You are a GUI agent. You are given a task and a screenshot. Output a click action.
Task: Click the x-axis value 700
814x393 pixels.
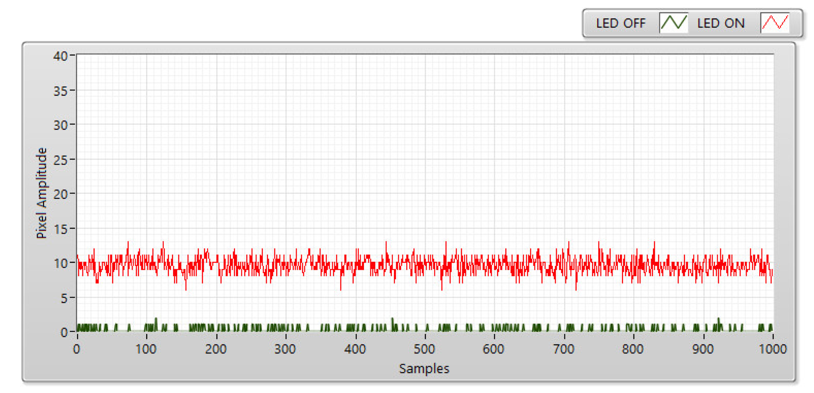pos(564,349)
